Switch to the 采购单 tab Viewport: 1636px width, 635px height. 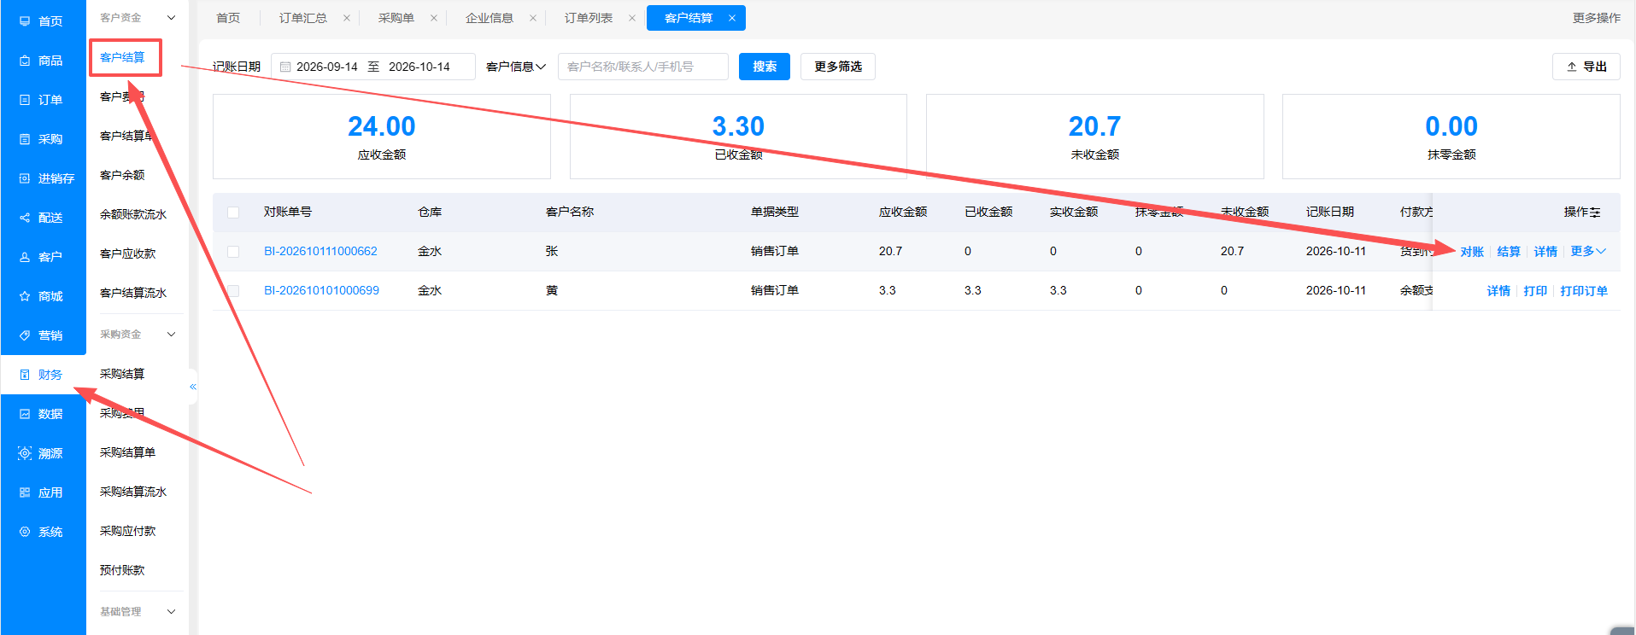click(x=396, y=18)
